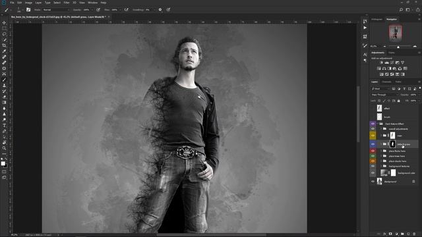Open smoothing options gear icon
This screenshot has width=422, height=237.
160,10
